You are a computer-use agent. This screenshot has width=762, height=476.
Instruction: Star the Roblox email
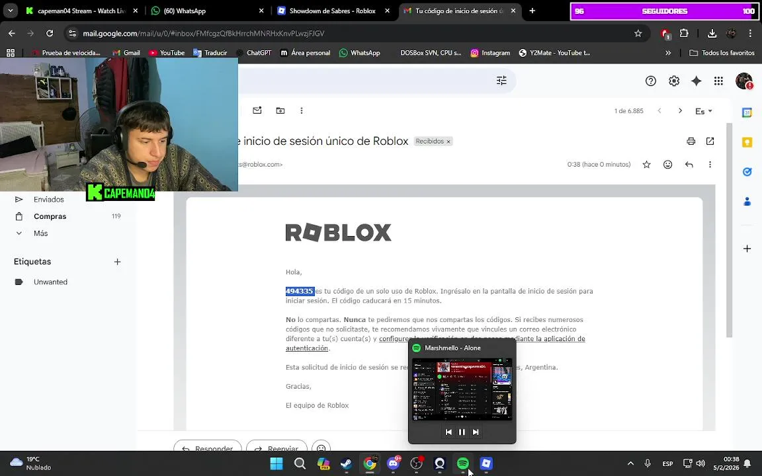click(x=646, y=165)
